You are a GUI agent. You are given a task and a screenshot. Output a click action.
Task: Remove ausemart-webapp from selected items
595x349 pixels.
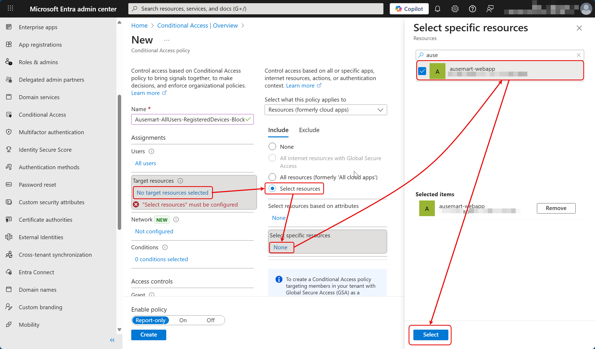click(x=556, y=208)
